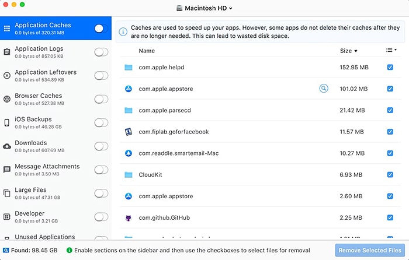
Task: Click the Remove Selected Files button
Action: (370, 250)
